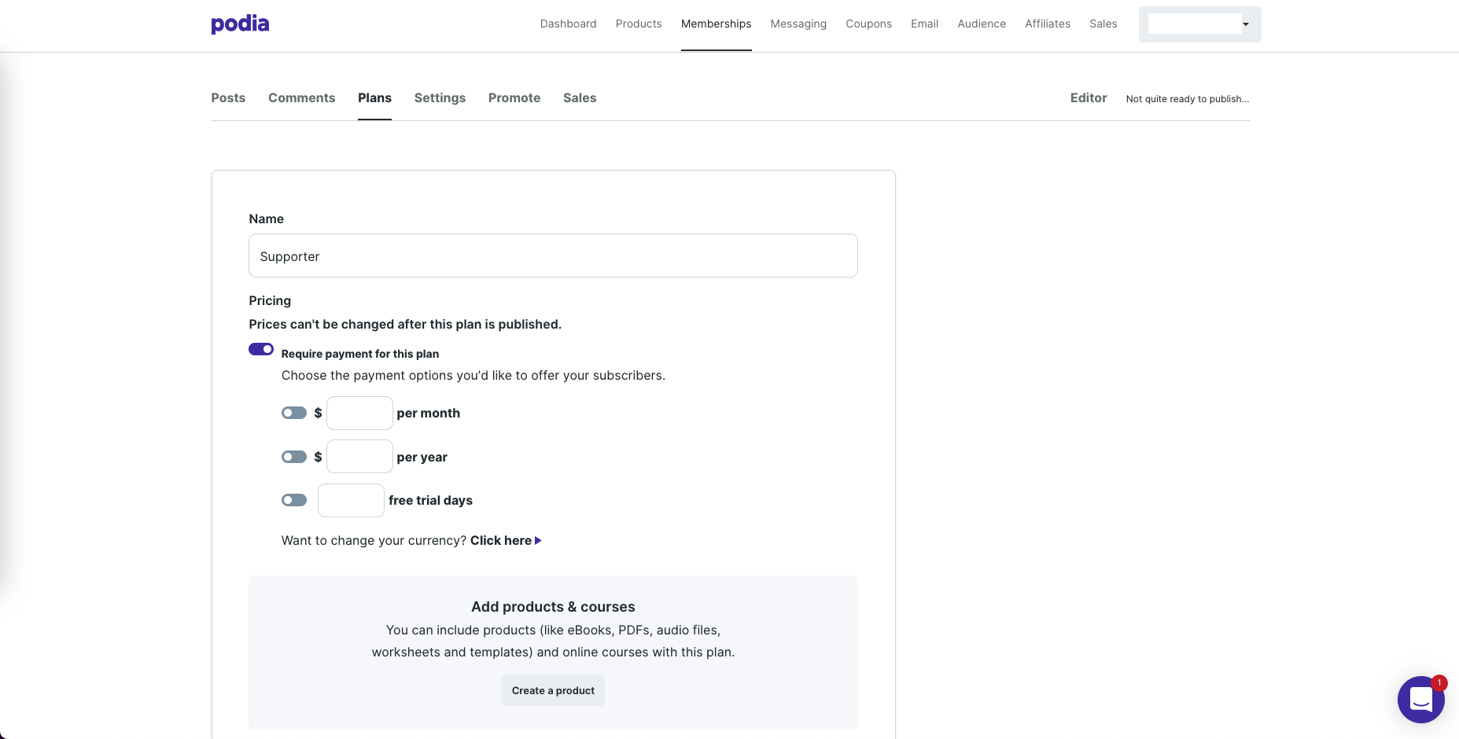1459x739 pixels.
Task: Open Sales in top navigation bar
Action: pos(1103,24)
